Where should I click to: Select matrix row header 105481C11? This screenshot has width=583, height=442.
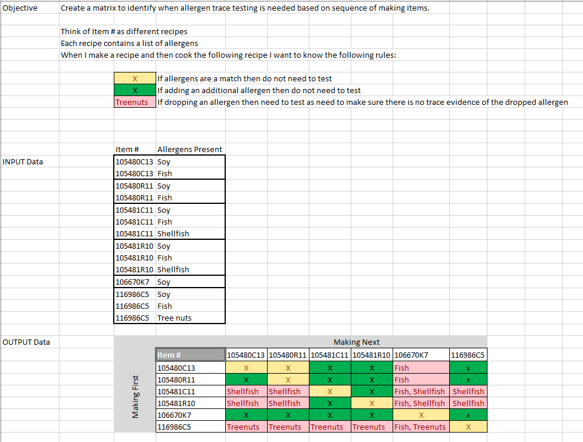click(x=190, y=391)
